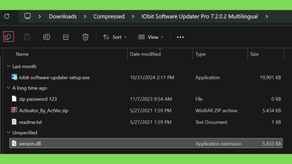The image size is (292, 164).
Task: Refresh the folder view
Action: (7, 16)
